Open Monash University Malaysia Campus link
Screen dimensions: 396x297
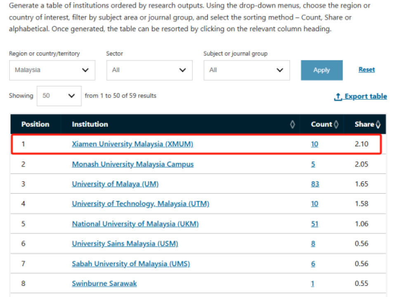(x=133, y=164)
